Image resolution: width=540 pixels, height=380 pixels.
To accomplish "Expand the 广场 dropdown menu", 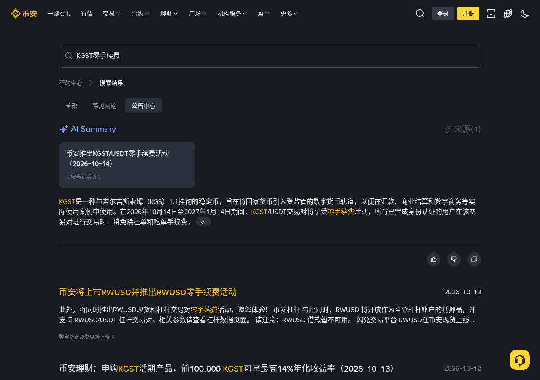I will [198, 14].
